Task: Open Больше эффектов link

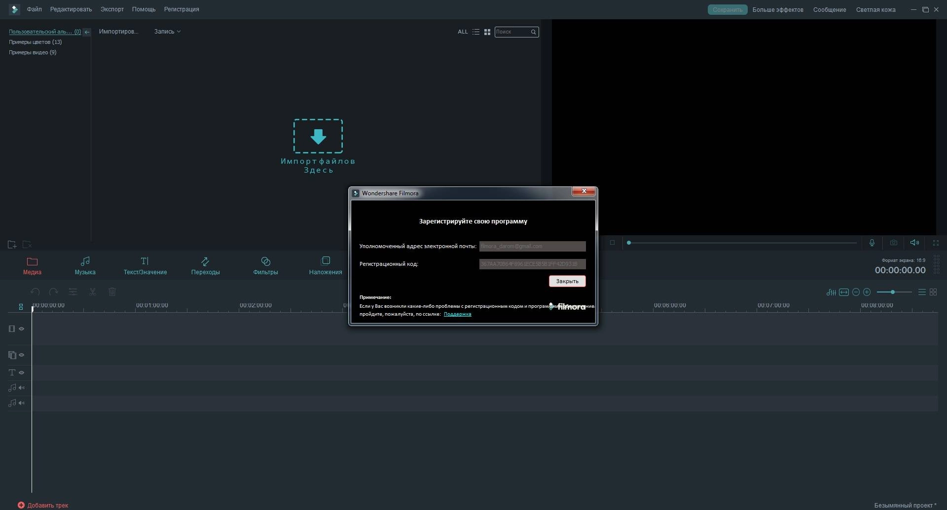Action: point(778,9)
